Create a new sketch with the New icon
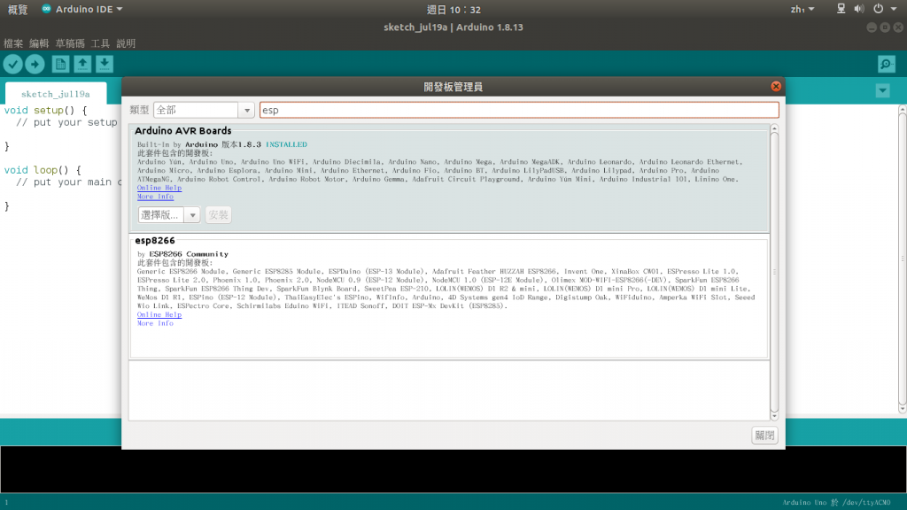The image size is (907, 510). point(60,64)
